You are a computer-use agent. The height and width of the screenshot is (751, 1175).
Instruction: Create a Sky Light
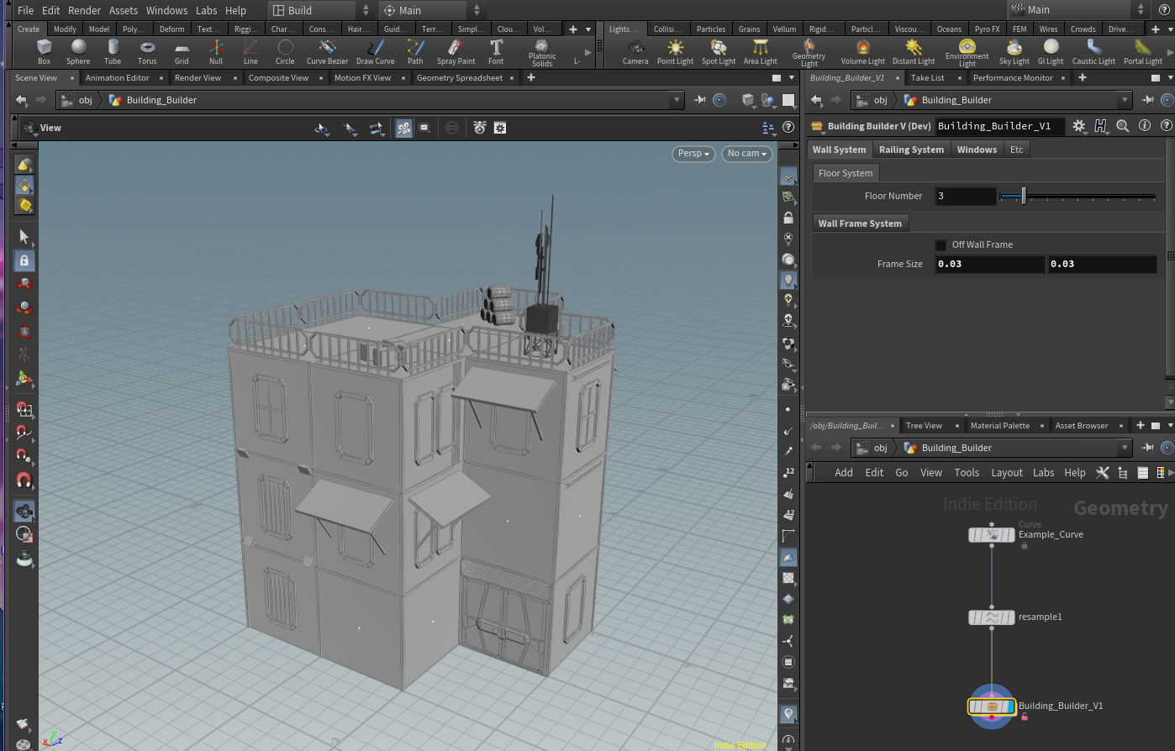coord(1014,52)
